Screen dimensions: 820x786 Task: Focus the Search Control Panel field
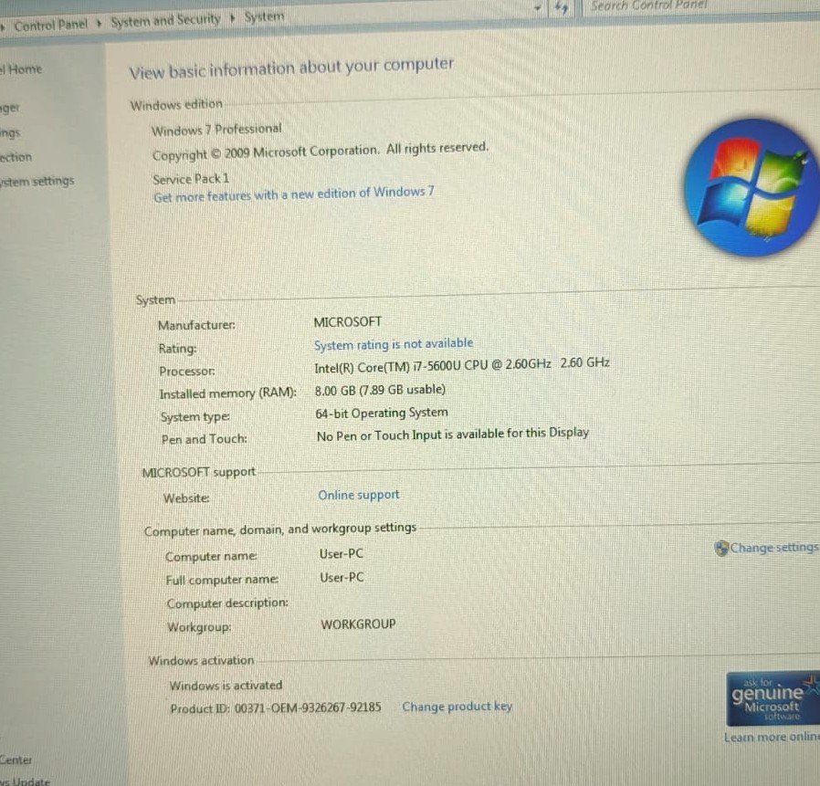click(700, 5)
